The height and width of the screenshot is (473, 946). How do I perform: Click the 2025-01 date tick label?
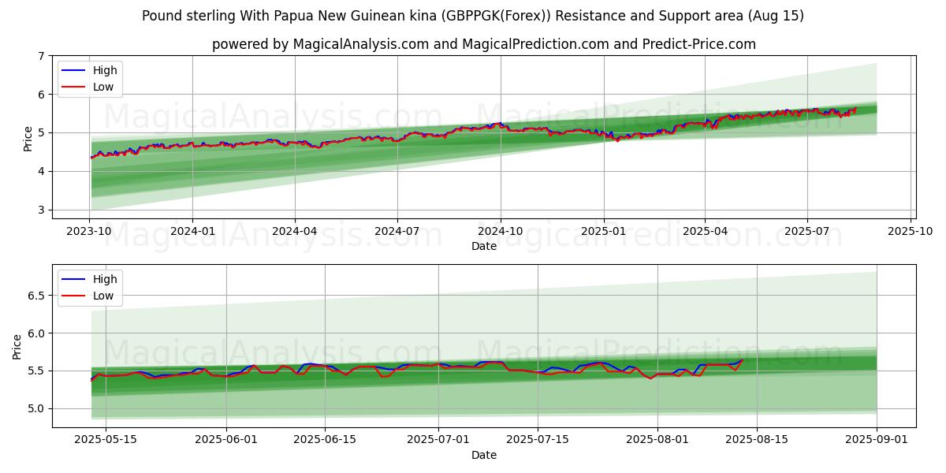point(604,232)
